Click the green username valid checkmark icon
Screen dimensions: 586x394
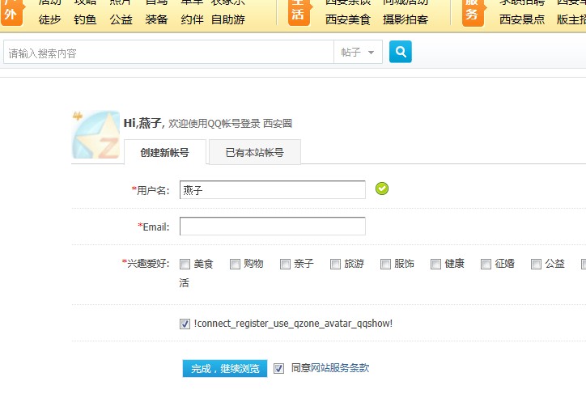(381, 189)
